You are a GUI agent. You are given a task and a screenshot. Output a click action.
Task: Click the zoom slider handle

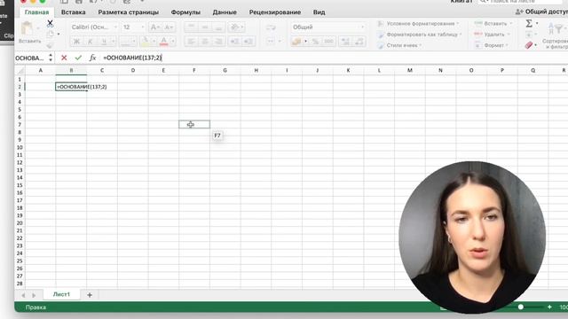tap(521, 307)
